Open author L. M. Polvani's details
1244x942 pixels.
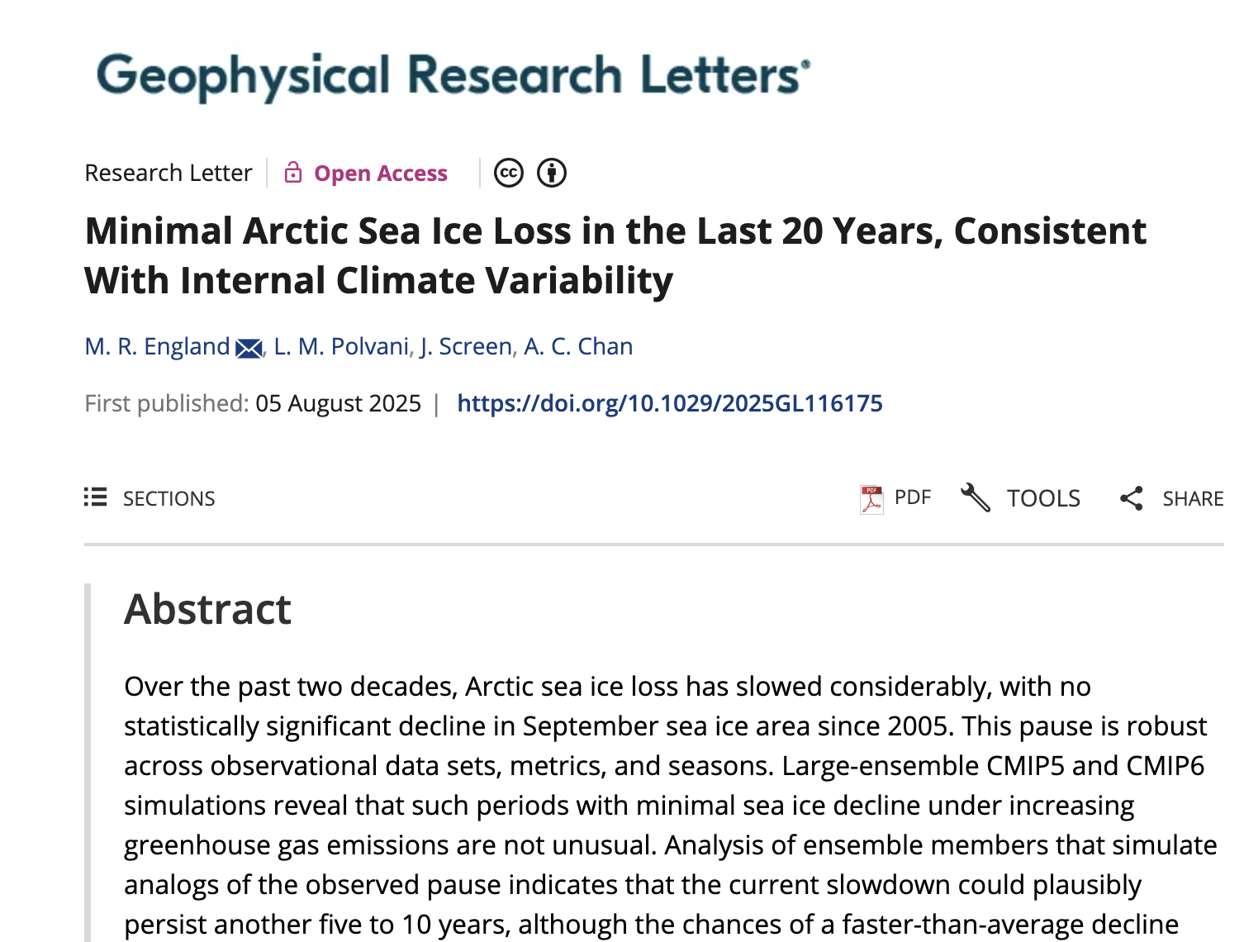pyautogui.click(x=341, y=346)
